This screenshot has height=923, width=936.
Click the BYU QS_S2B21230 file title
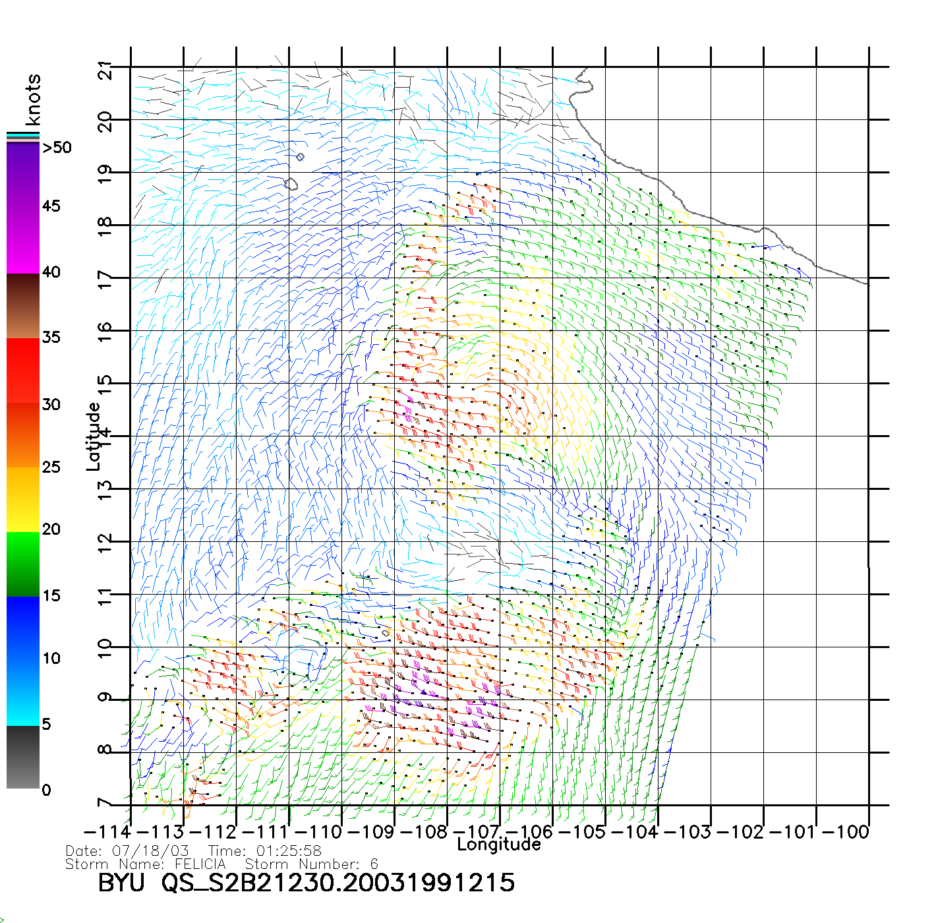(x=306, y=883)
